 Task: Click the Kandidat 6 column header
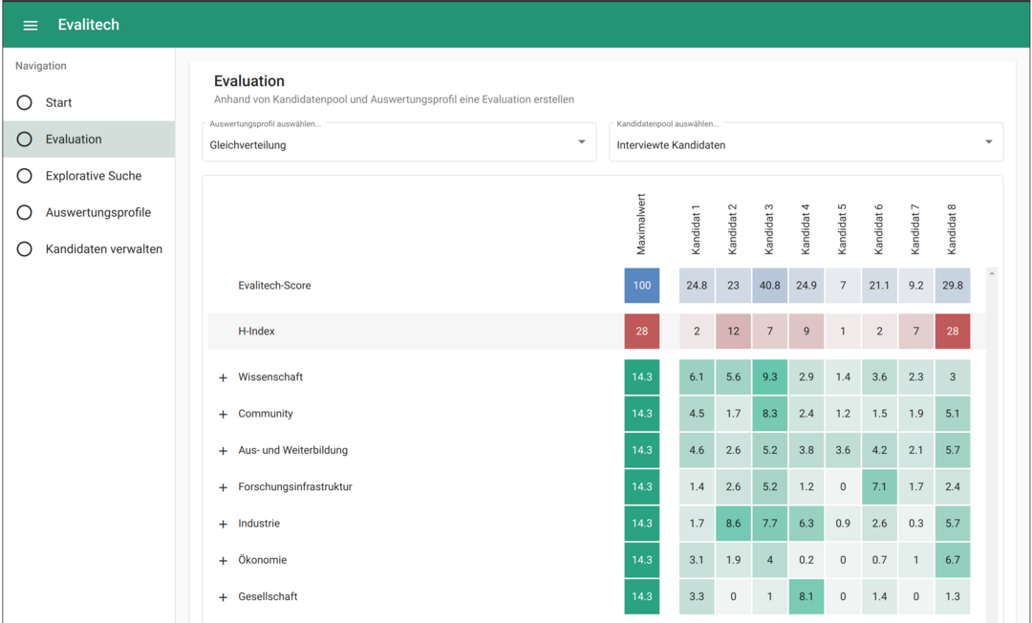(879, 229)
